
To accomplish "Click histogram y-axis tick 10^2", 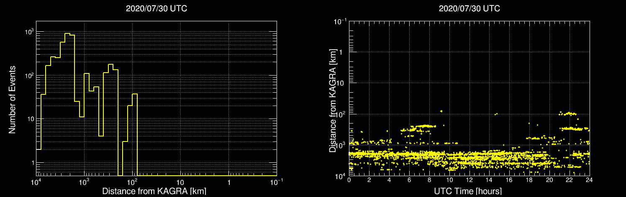I will (x=29, y=76).
